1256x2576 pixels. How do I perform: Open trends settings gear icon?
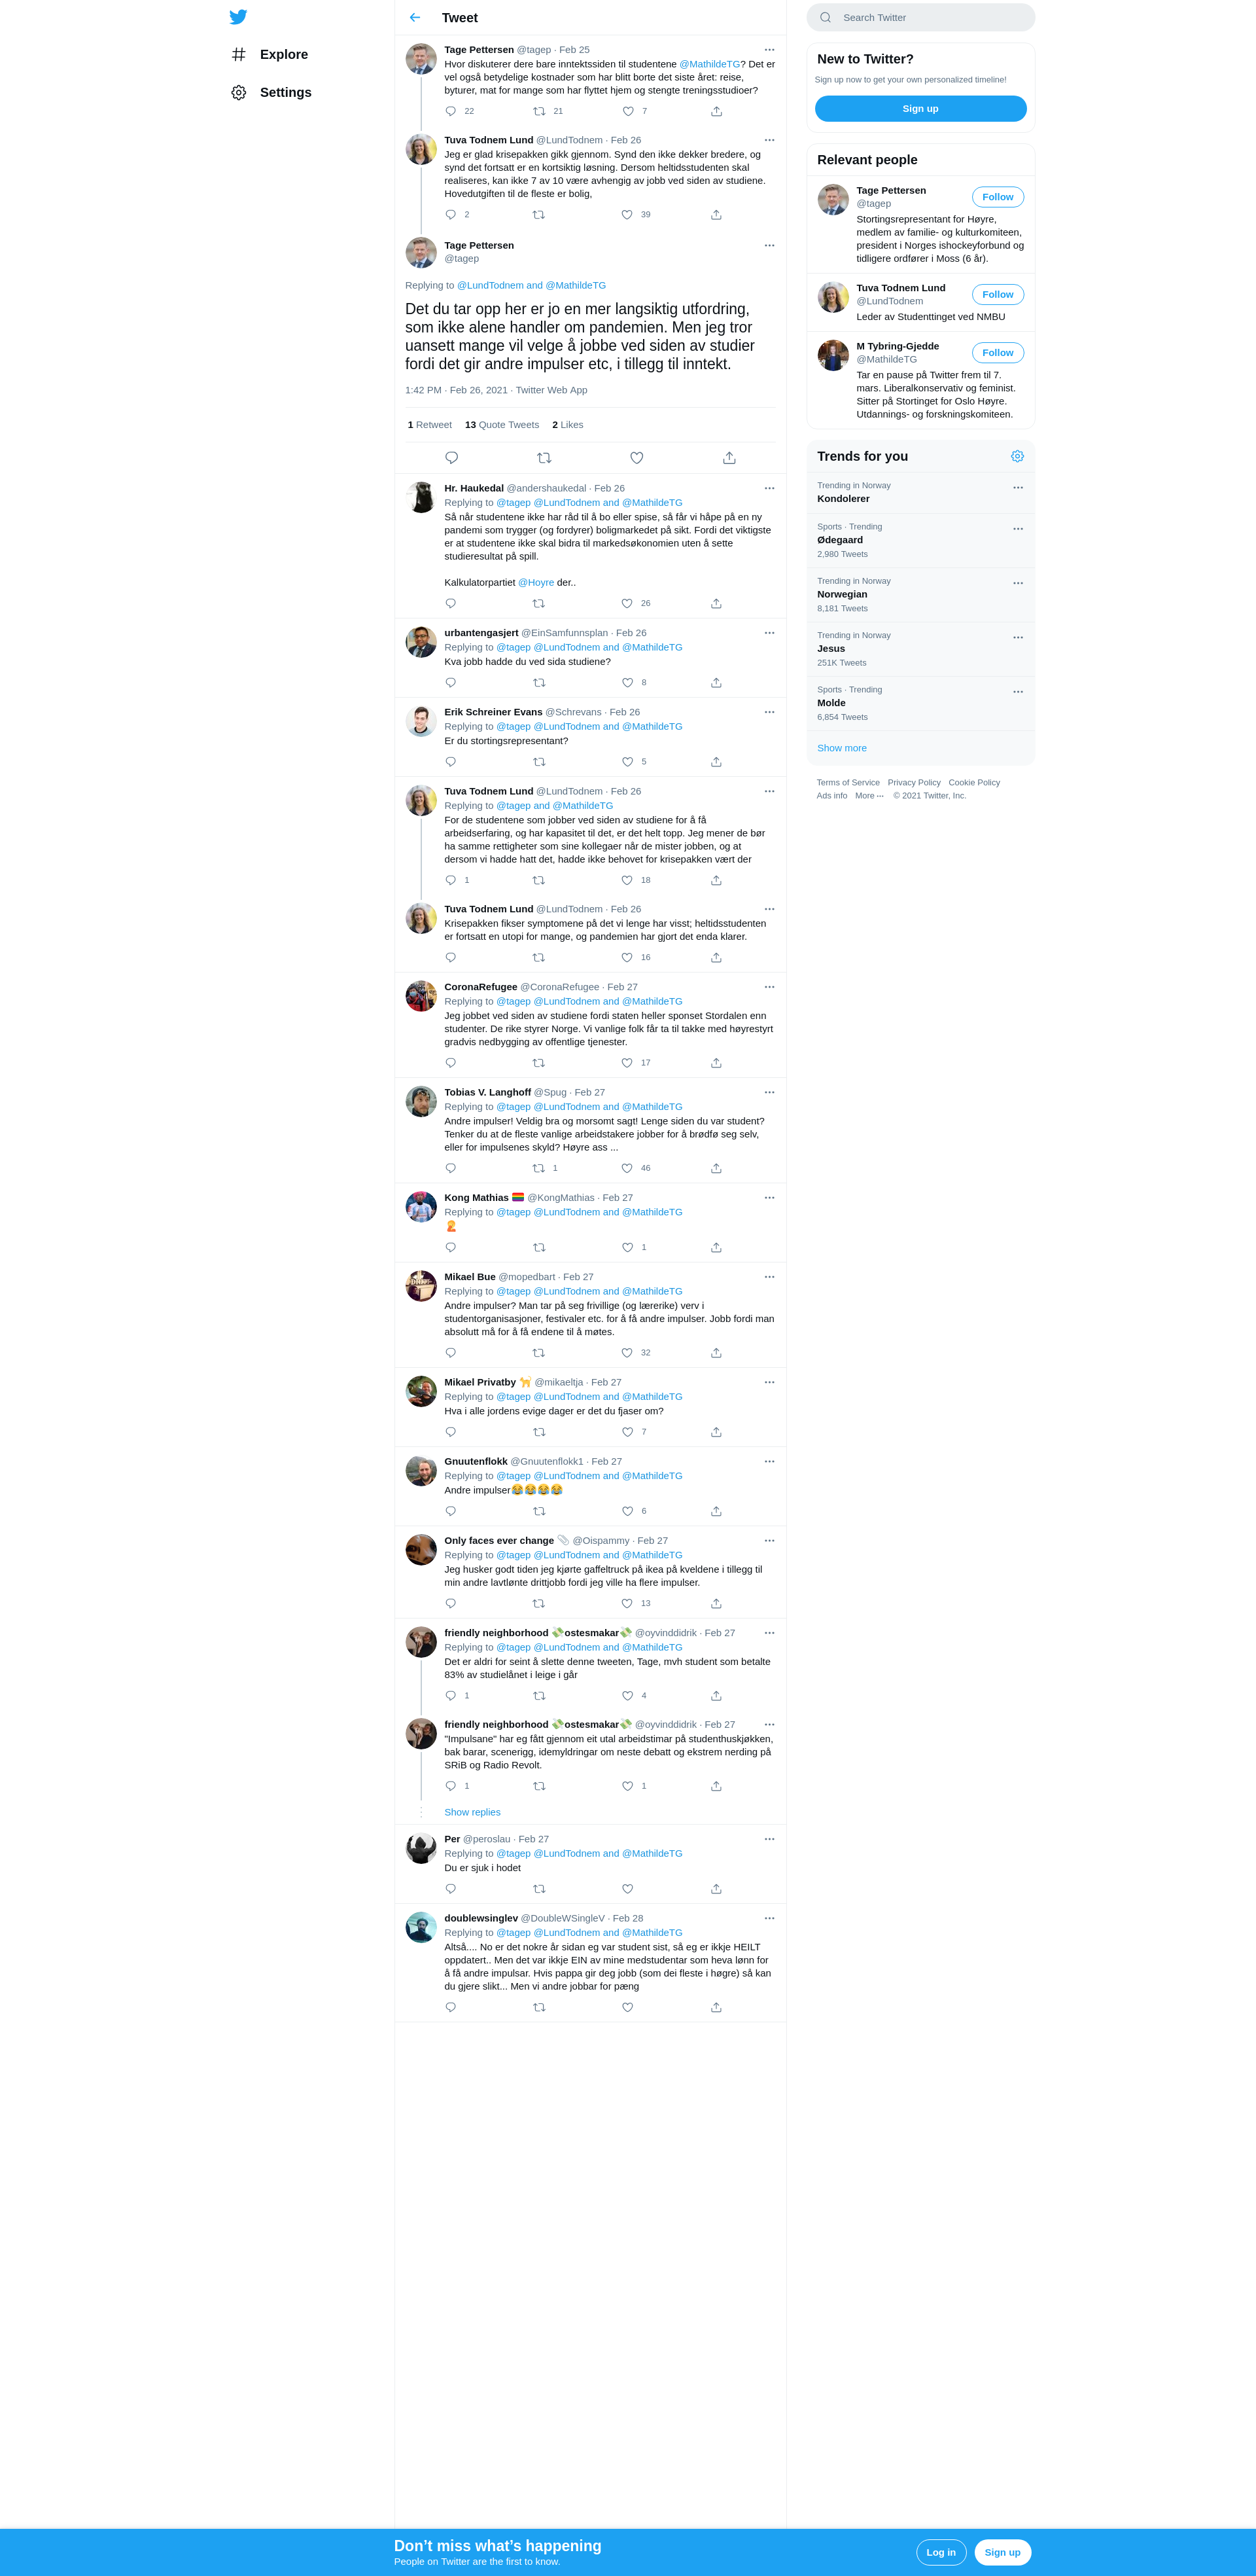pyautogui.click(x=1017, y=456)
